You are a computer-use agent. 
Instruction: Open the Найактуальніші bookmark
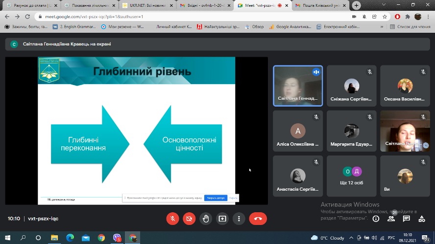point(218,27)
